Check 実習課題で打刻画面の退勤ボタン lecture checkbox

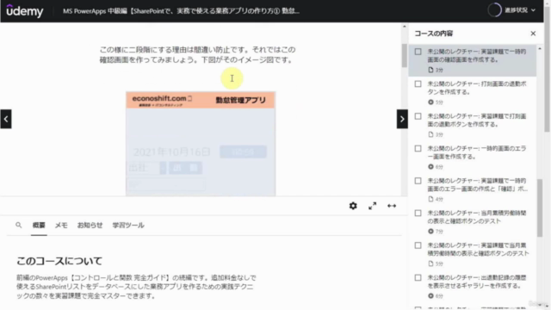(x=418, y=116)
